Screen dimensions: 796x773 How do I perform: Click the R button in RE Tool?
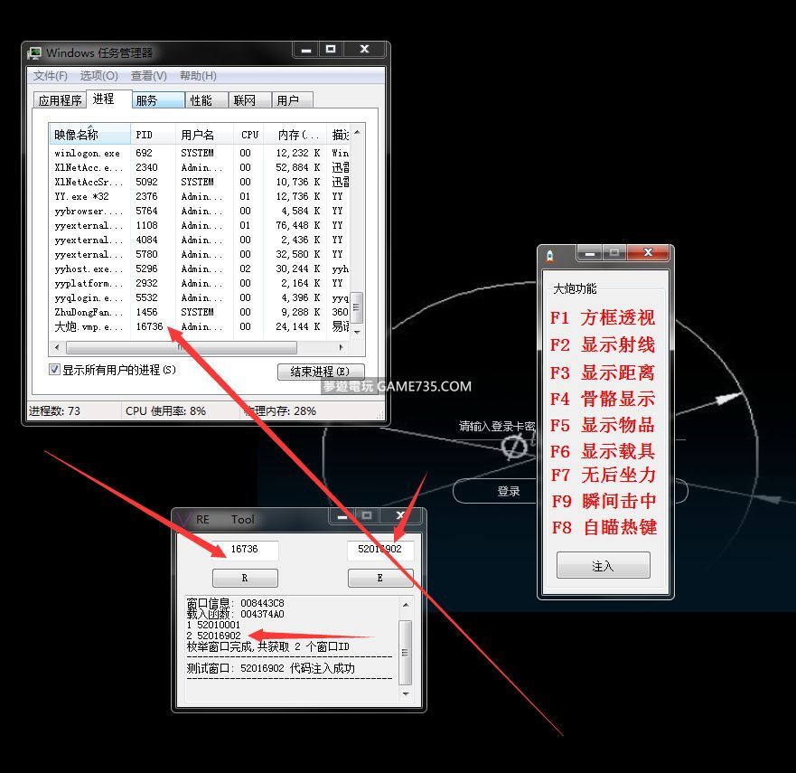[x=245, y=578]
